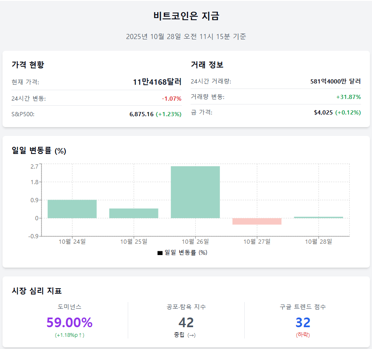Select the 10월 24일 bar in chart

72,209
